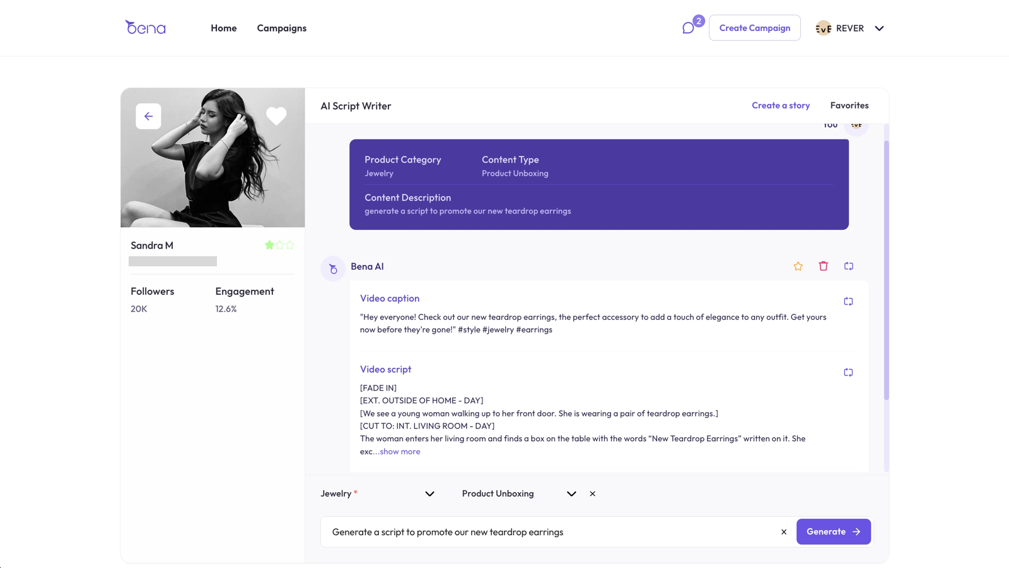Click the star rating for Sandra M

point(279,245)
